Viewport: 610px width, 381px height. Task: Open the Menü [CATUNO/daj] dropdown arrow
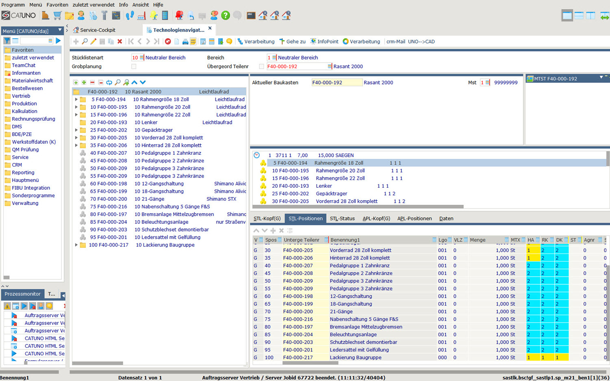click(x=60, y=30)
